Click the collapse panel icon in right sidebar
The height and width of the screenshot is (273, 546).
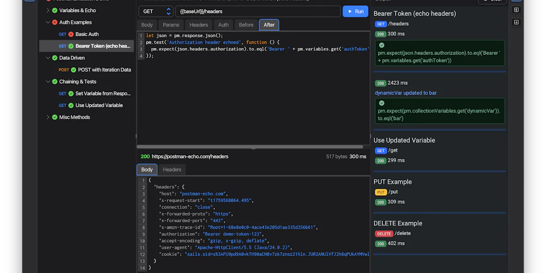tap(516, 10)
